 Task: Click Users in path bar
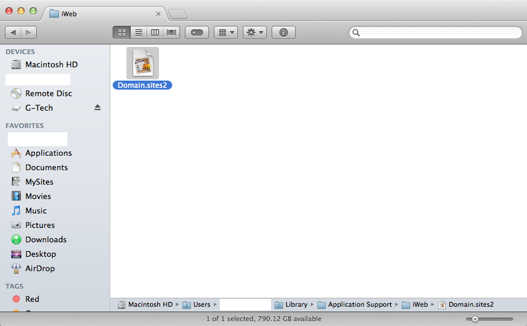point(196,304)
